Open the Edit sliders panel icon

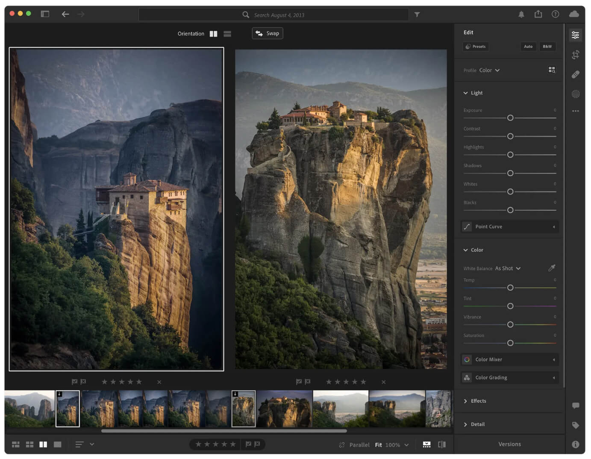(x=575, y=35)
